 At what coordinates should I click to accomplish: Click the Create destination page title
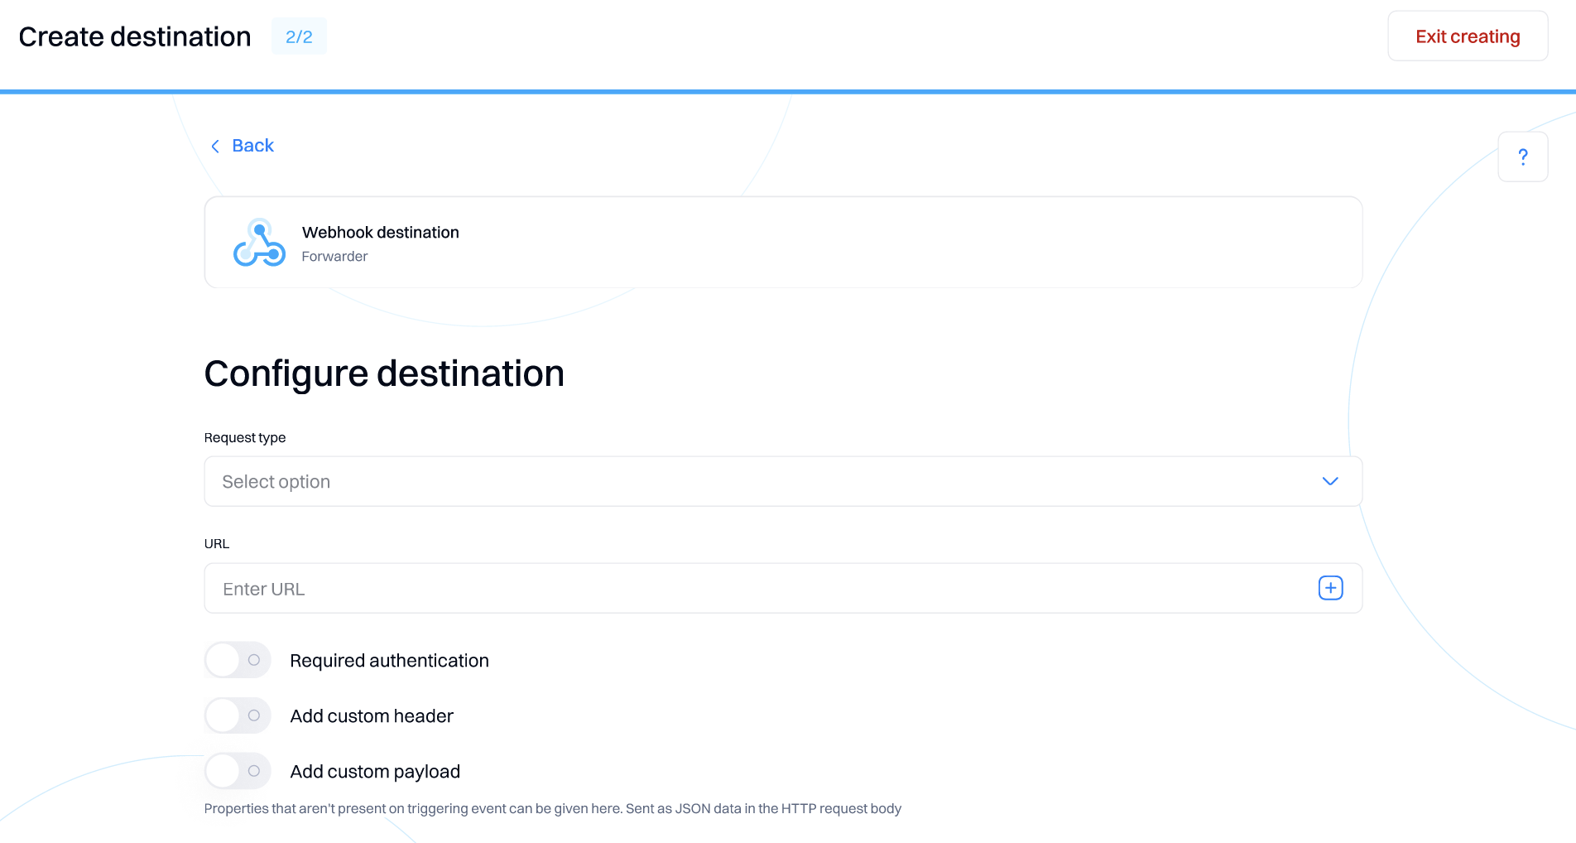(135, 36)
